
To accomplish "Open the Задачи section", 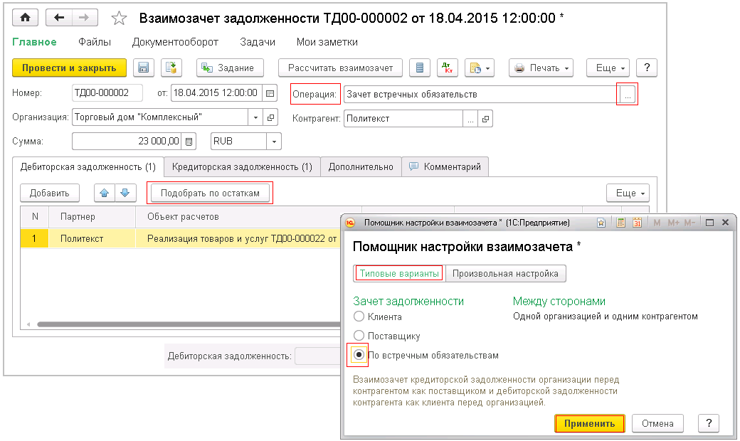I will pos(257,42).
